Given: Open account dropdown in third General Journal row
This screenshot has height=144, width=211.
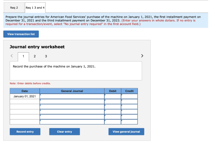Looking at the screenshot, I should coord(72,106).
